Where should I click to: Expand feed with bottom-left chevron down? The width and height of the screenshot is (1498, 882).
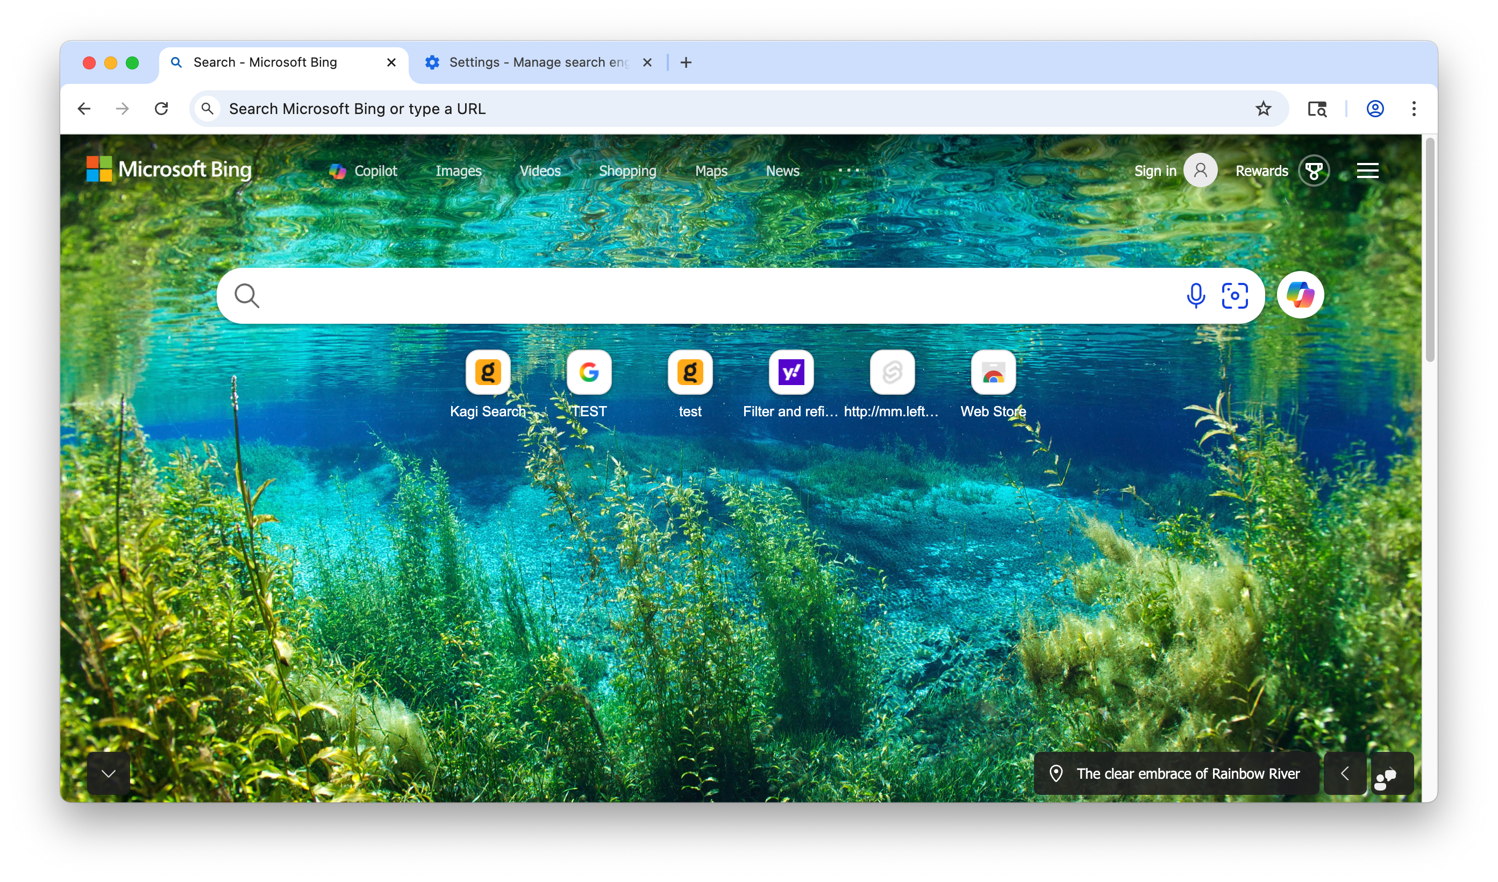[x=109, y=774]
